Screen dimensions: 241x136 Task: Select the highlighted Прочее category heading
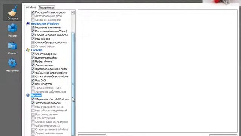36,95
